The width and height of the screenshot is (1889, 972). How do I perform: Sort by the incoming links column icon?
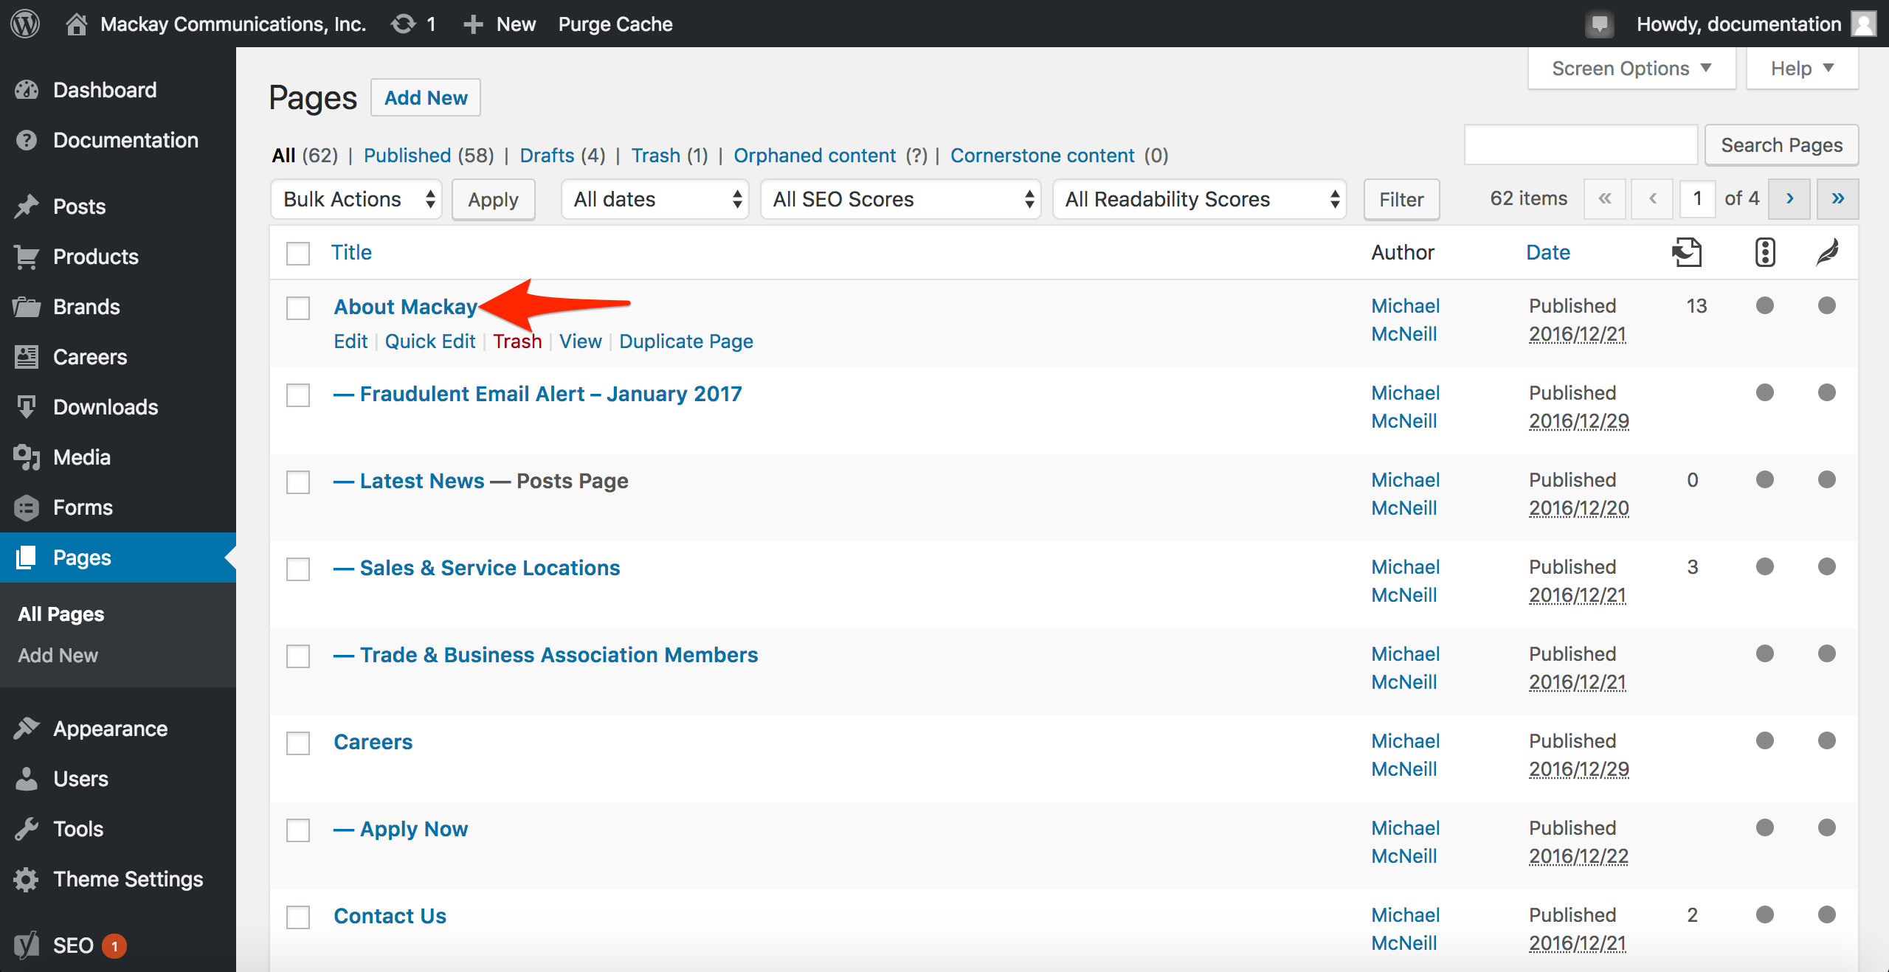pyautogui.click(x=1686, y=252)
